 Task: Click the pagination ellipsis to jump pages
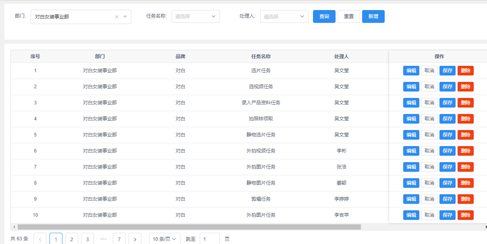[103, 239]
